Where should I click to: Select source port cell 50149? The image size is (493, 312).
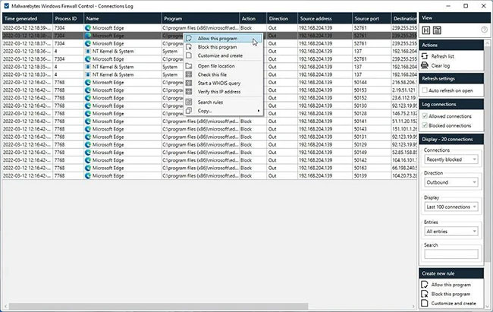372,153
